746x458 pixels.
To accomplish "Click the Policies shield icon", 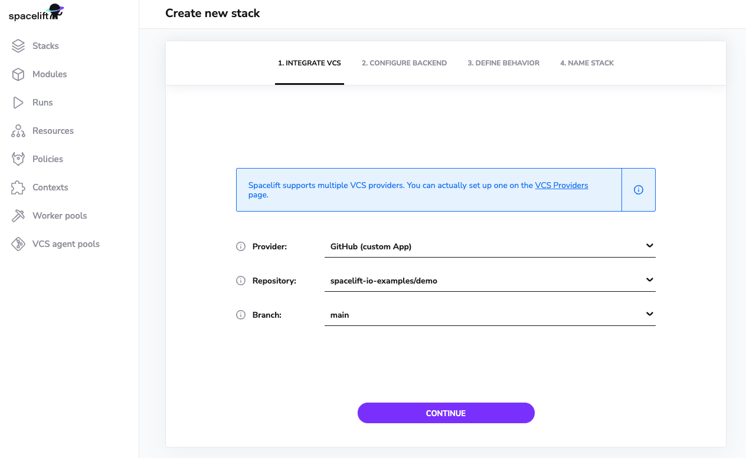I will coord(18,159).
